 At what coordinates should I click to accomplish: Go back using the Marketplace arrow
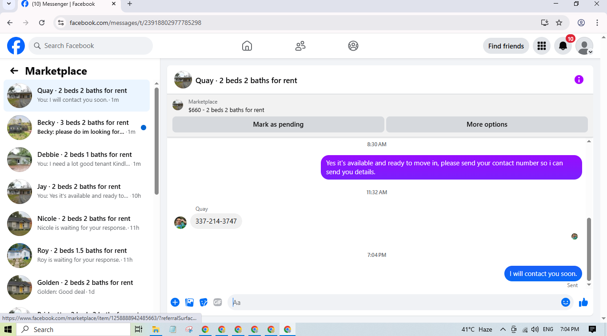[14, 71]
